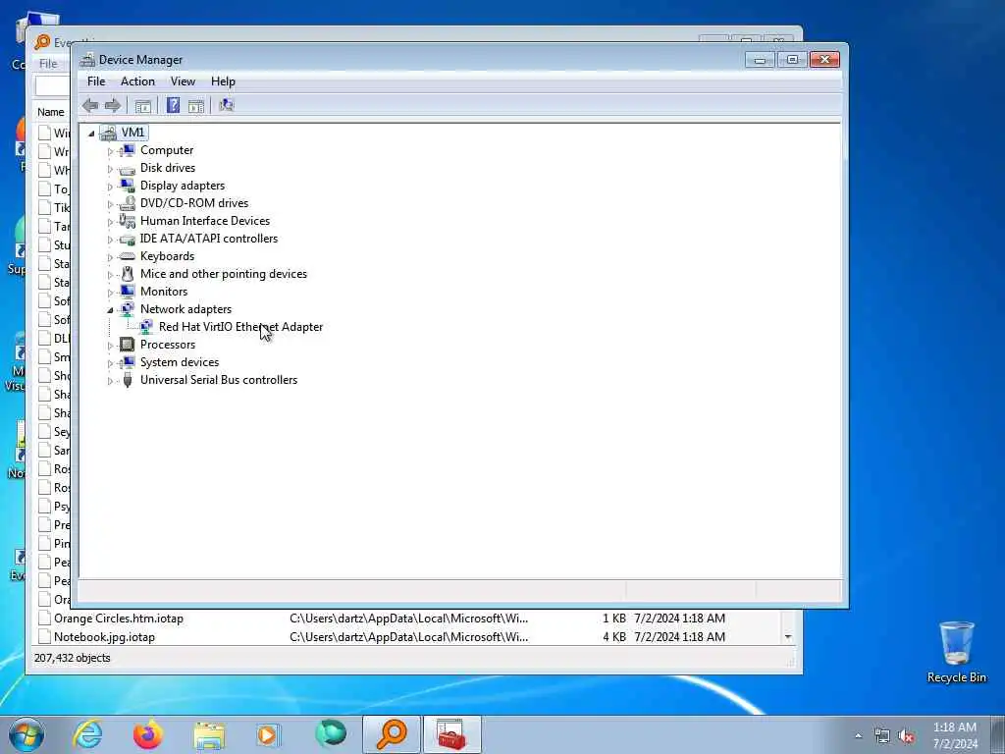Expand the Keyboards node

[x=110, y=257]
